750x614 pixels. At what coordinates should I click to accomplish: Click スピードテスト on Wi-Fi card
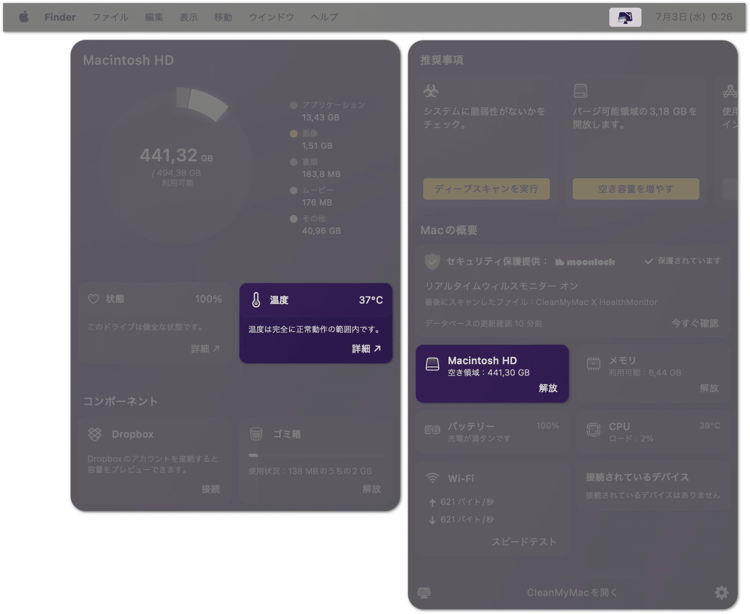(x=524, y=542)
